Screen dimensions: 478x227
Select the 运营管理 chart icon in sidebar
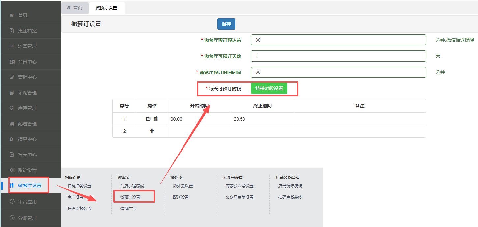(12, 46)
